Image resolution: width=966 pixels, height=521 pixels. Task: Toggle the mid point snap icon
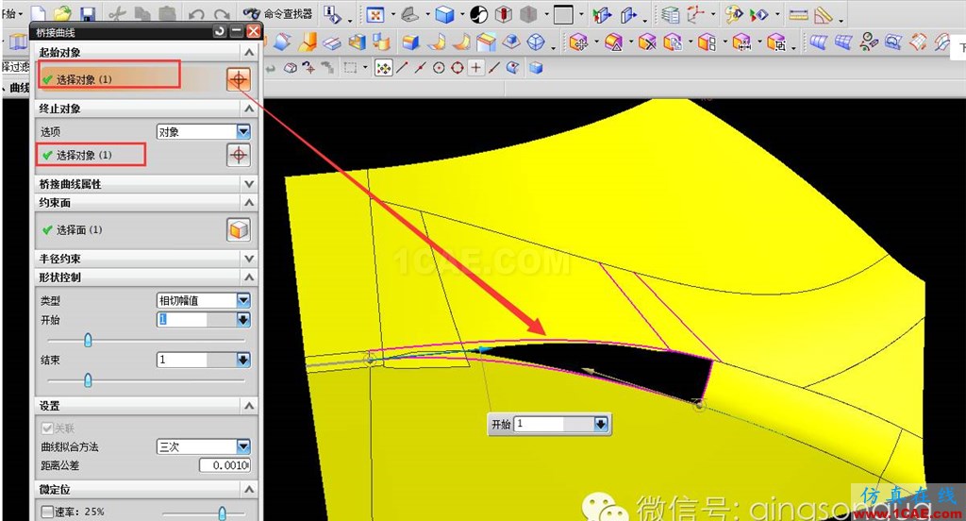tap(420, 68)
